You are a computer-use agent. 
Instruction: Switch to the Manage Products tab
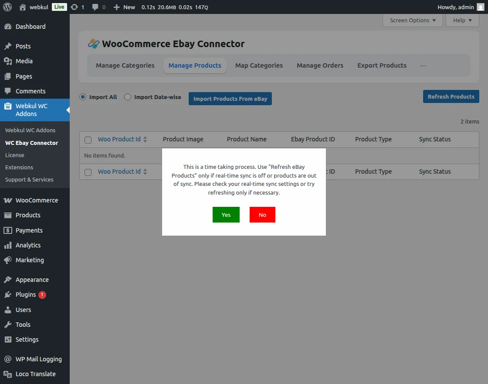195,65
